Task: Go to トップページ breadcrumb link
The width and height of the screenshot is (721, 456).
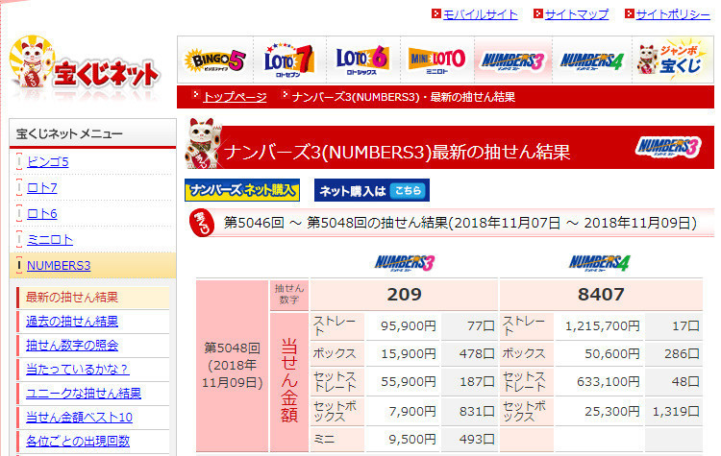Action: tap(235, 97)
